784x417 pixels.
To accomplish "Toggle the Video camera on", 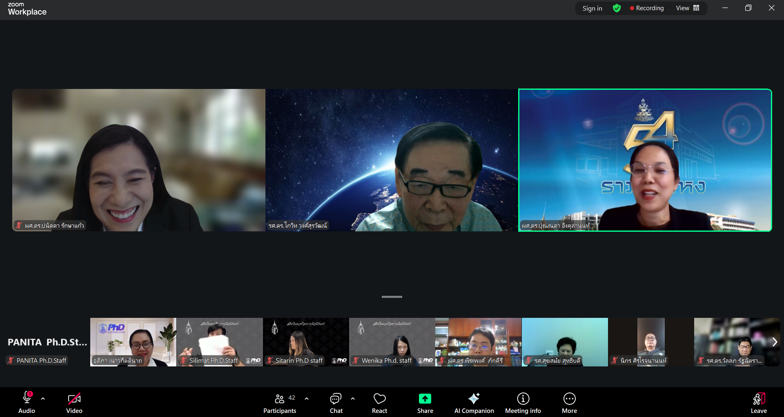I will 74,402.
